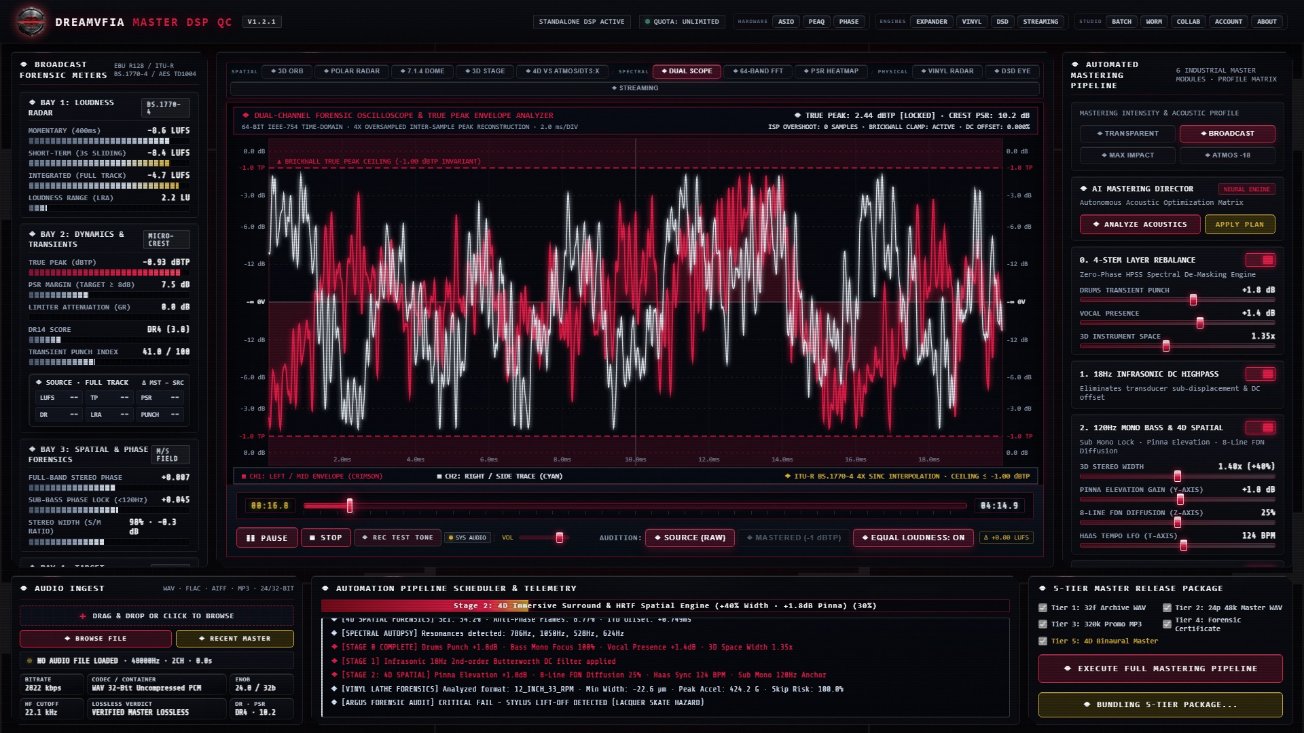Image resolution: width=1304 pixels, height=733 pixels.
Task: Toggle the 120Hz Mono Bass & 4D Spatial switch
Action: coord(1260,428)
